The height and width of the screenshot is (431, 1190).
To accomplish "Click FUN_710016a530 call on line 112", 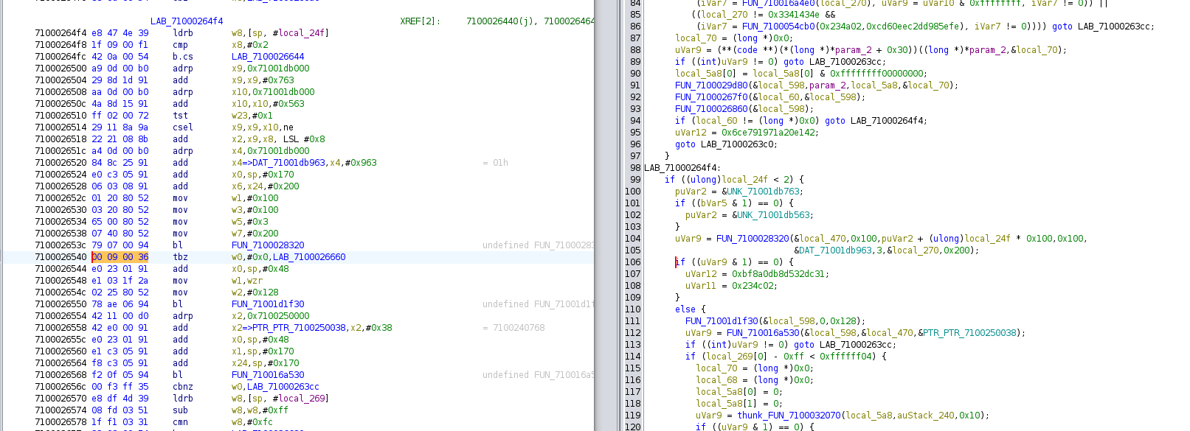I will pos(763,333).
